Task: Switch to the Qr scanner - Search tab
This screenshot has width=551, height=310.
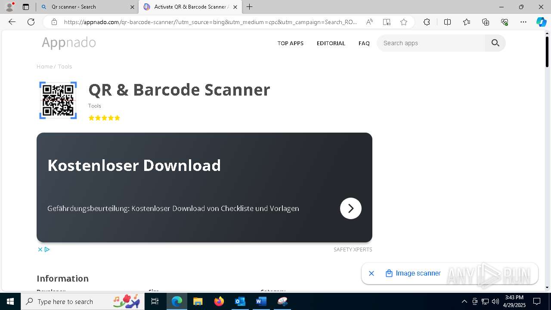Action: click(x=86, y=7)
